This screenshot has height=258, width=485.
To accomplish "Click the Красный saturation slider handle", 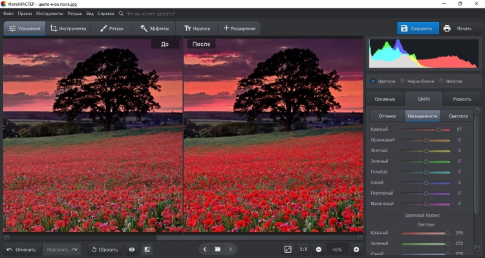I will tap(438, 129).
